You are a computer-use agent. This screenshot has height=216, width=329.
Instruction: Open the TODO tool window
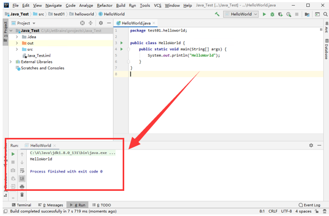point(102,205)
